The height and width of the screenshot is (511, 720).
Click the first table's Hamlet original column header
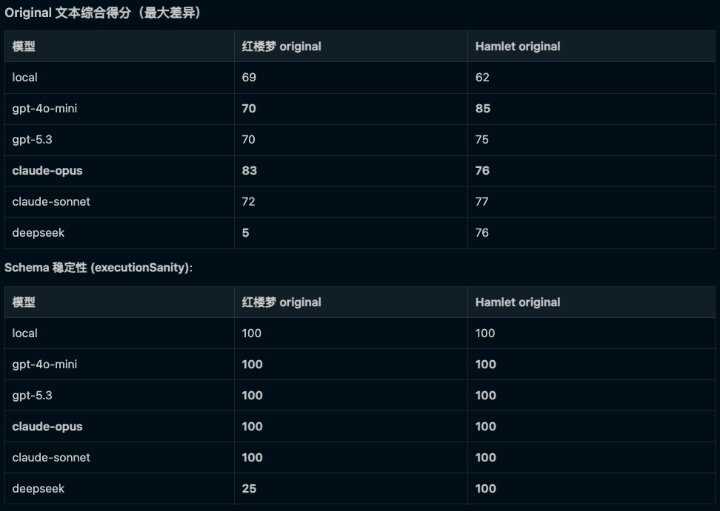[518, 47]
